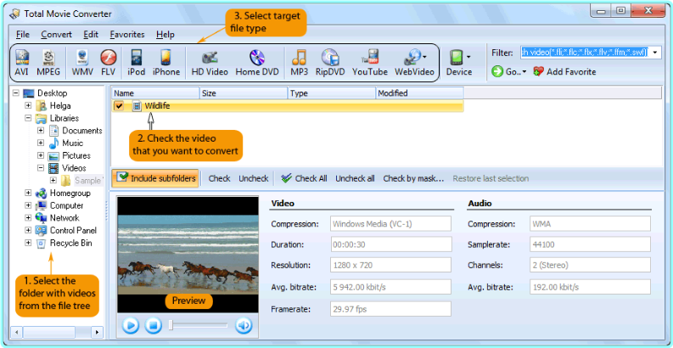Open Check by mask dialog
673x348 pixels.
[x=413, y=178]
